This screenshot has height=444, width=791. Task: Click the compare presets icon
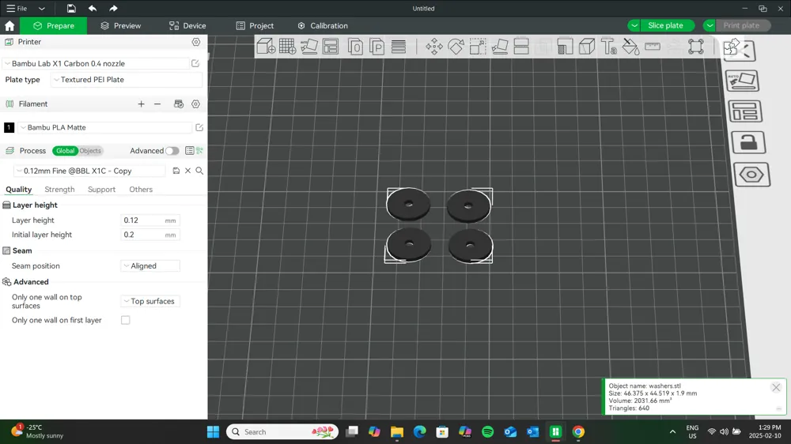[200, 151]
